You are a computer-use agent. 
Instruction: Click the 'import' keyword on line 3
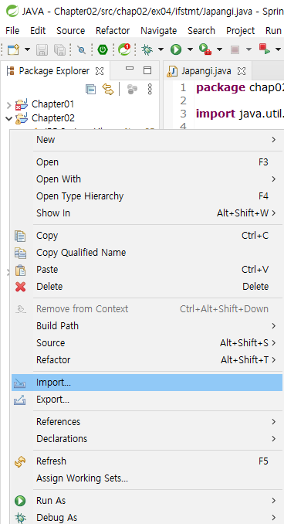click(215, 114)
